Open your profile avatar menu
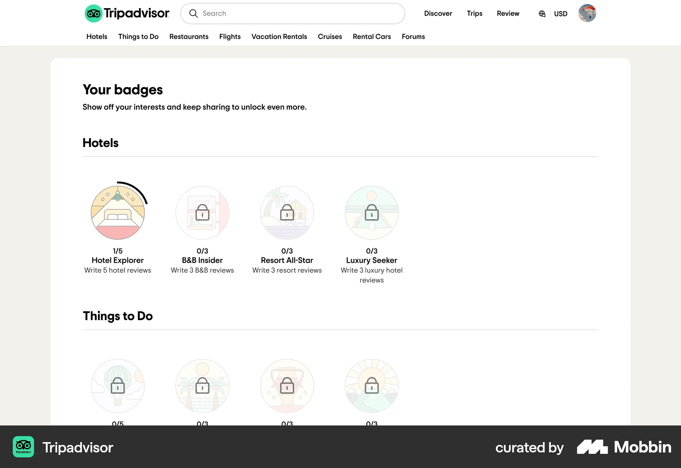The width and height of the screenshot is (681, 468). [587, 13]
